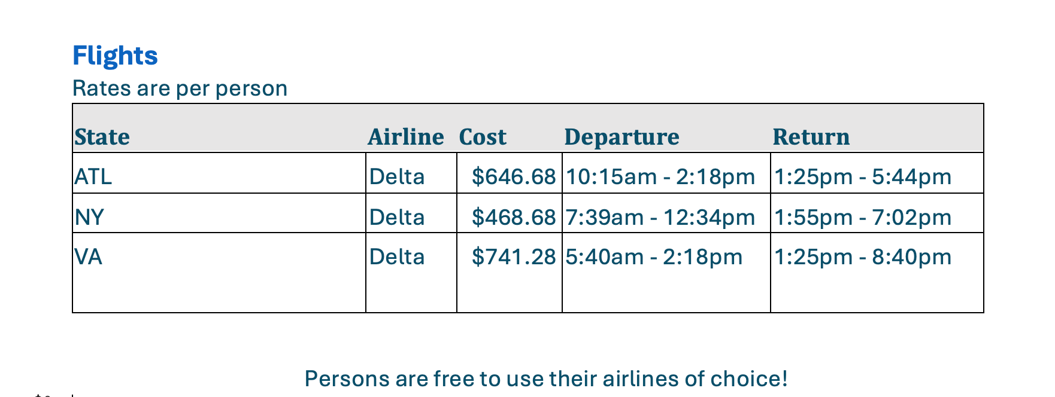Click the Cost column header

pyautogui.click(x=483, y=137)
